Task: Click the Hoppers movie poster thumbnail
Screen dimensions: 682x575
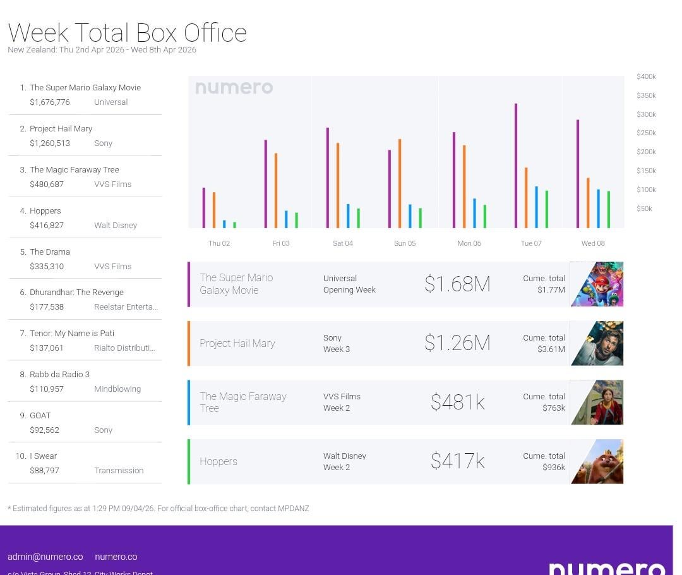Action: (596, 462)
